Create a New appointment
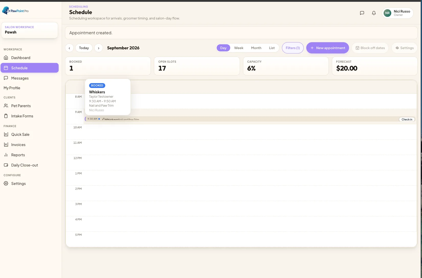 tap(328, 48)
